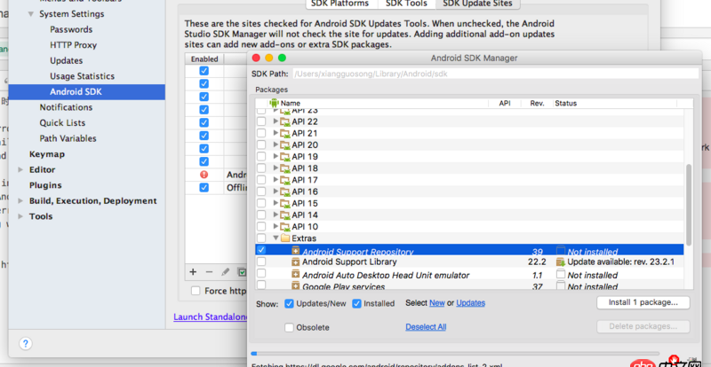Click the Update available status icon
This screenshot has width=711, height=367.
tap(561, 262)
